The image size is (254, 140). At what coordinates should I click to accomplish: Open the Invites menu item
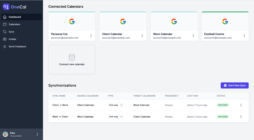coord(22,39)
